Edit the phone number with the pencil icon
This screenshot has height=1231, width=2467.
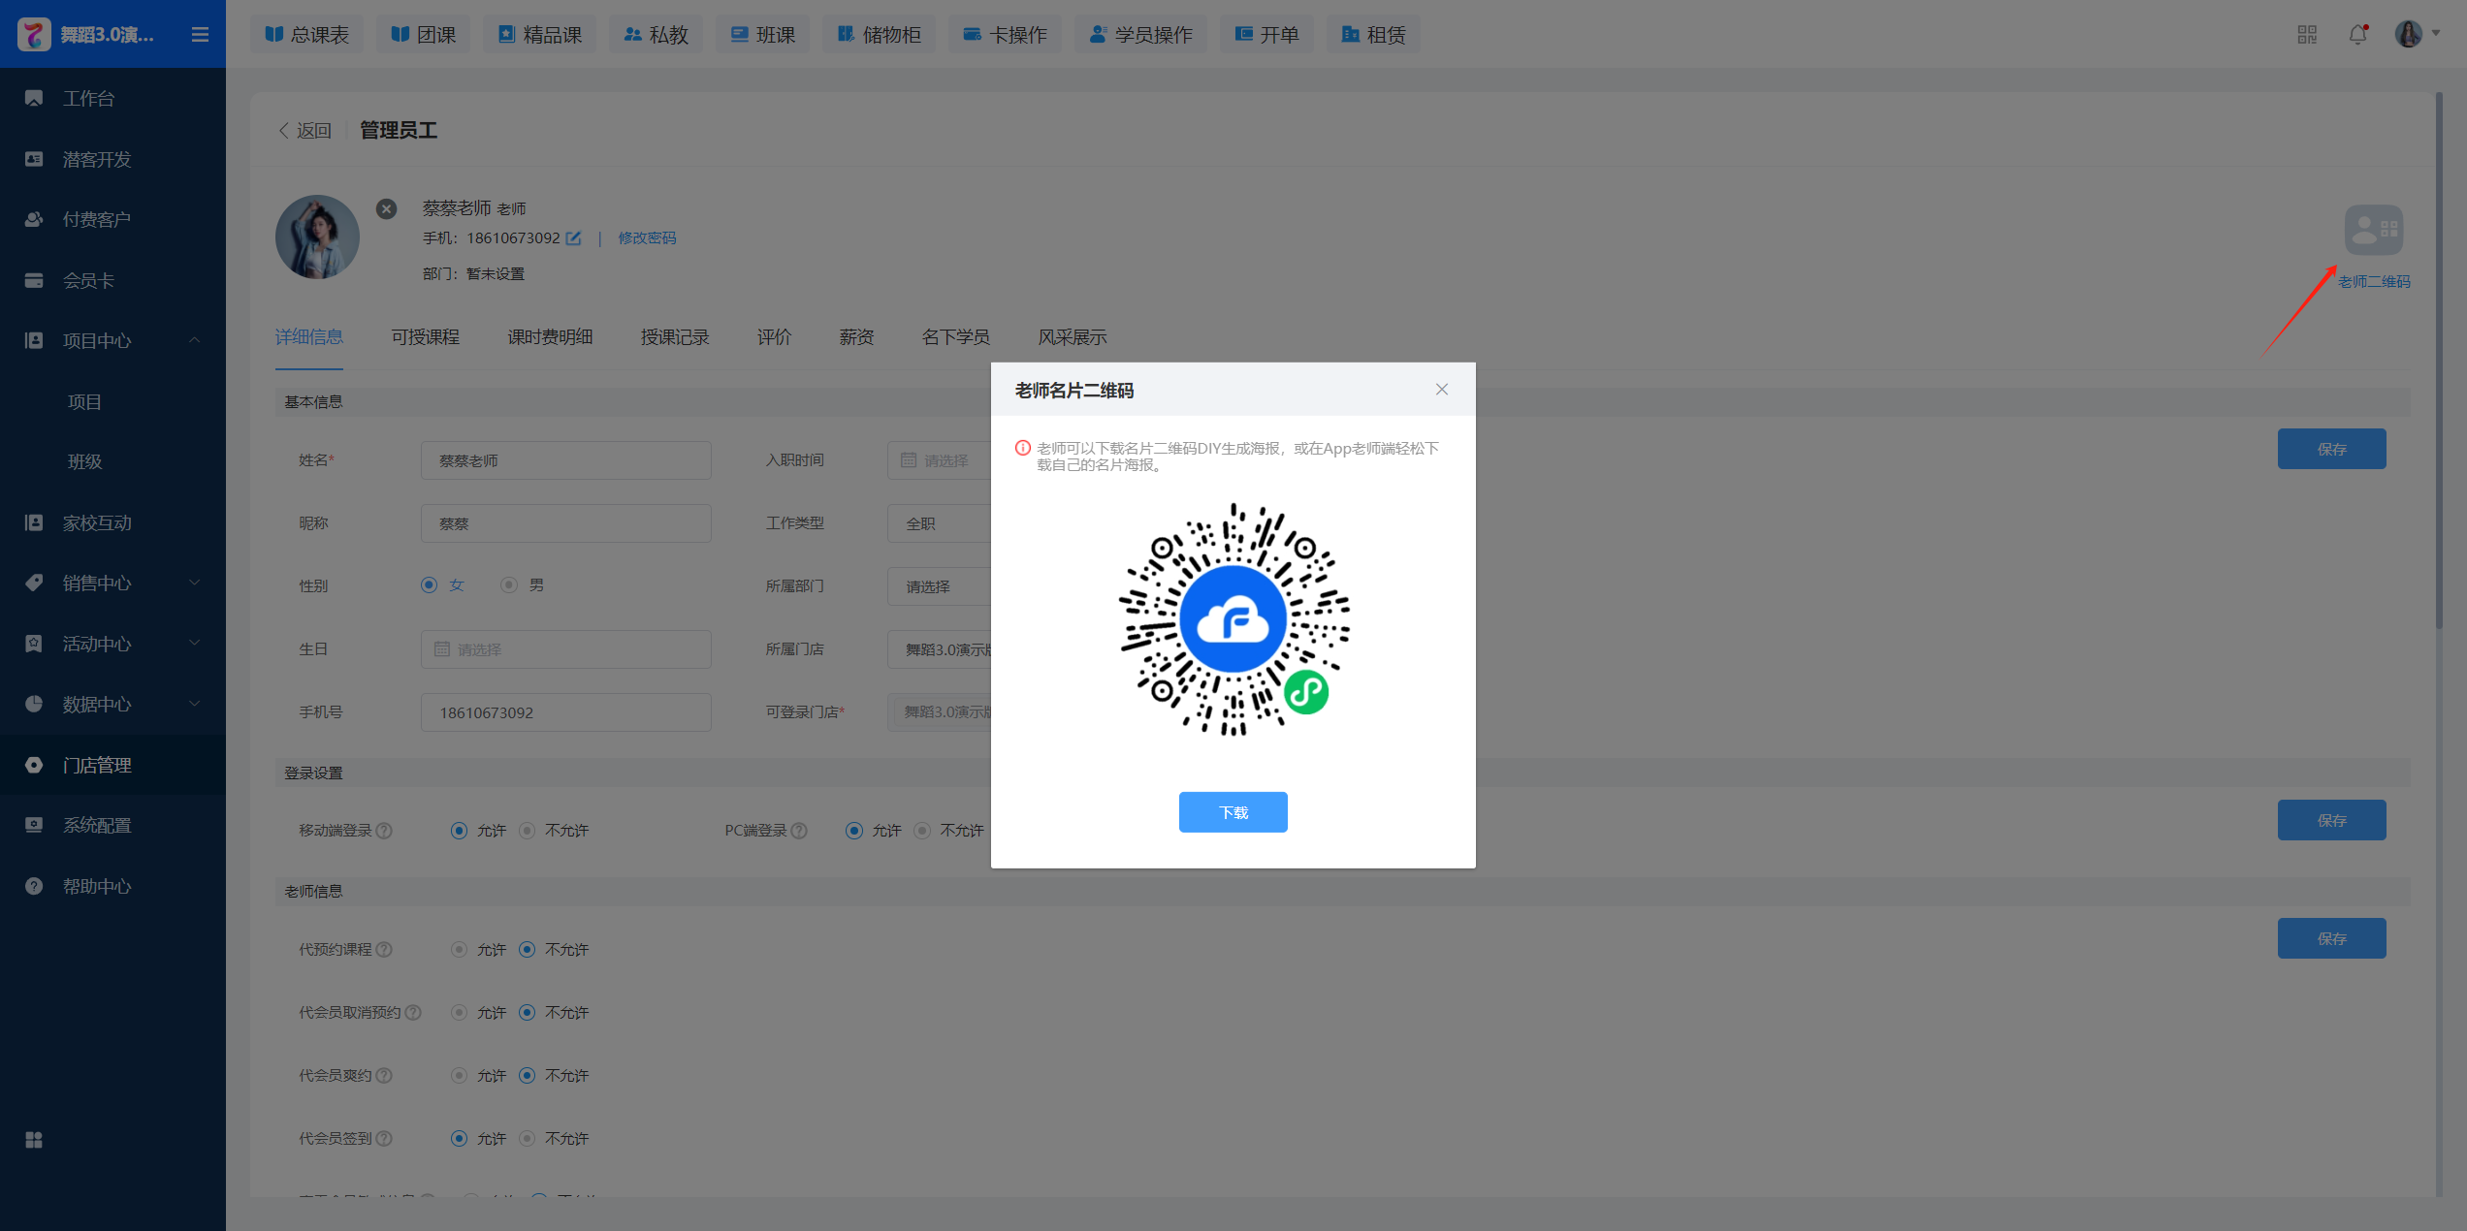pos(573,238)
